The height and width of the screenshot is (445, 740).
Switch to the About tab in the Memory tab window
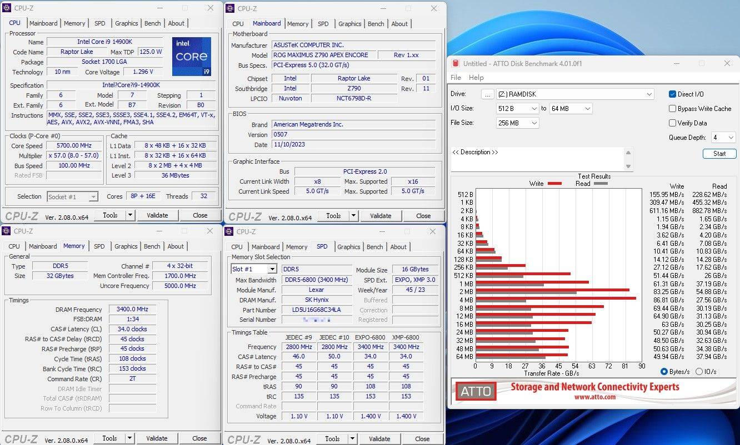tap(176, 246)
